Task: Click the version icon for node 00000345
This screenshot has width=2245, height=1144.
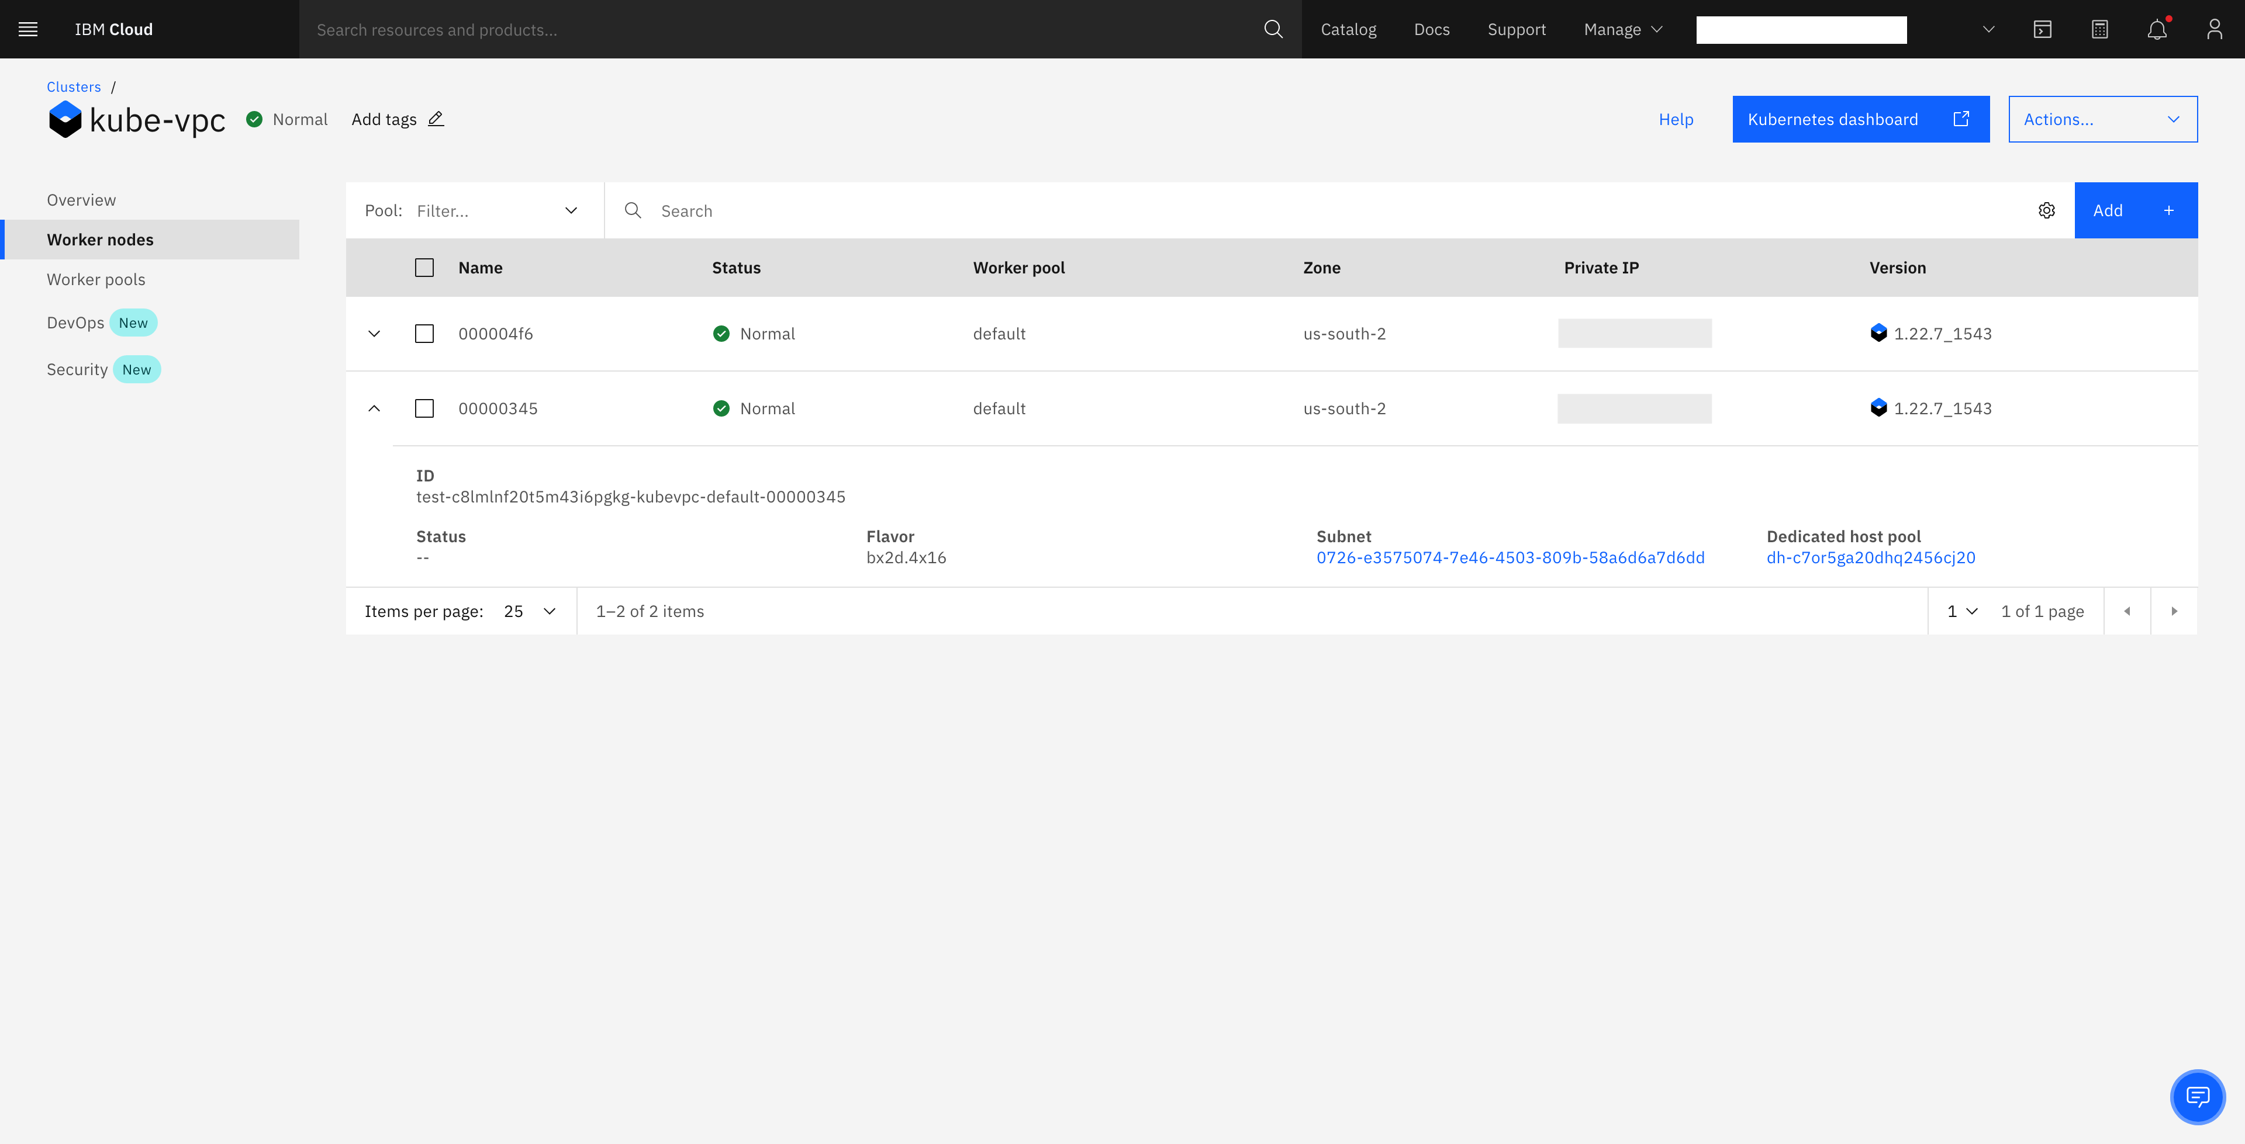Action: point(1879,408)
